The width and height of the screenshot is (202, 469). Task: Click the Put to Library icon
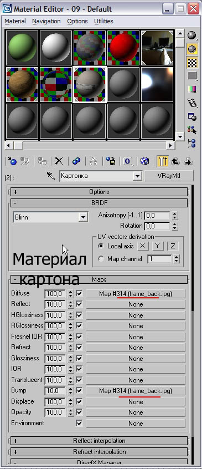111,161
